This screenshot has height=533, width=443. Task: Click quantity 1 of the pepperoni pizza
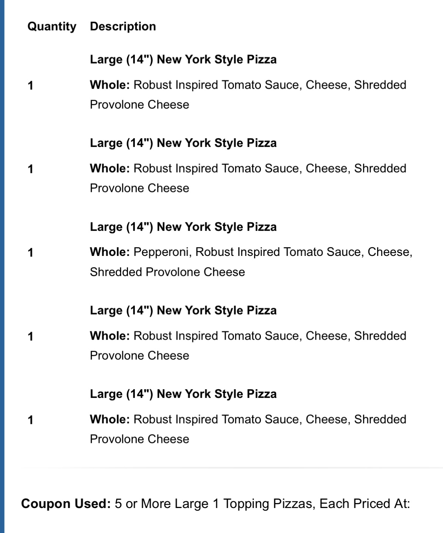click(x=31, y=252)
